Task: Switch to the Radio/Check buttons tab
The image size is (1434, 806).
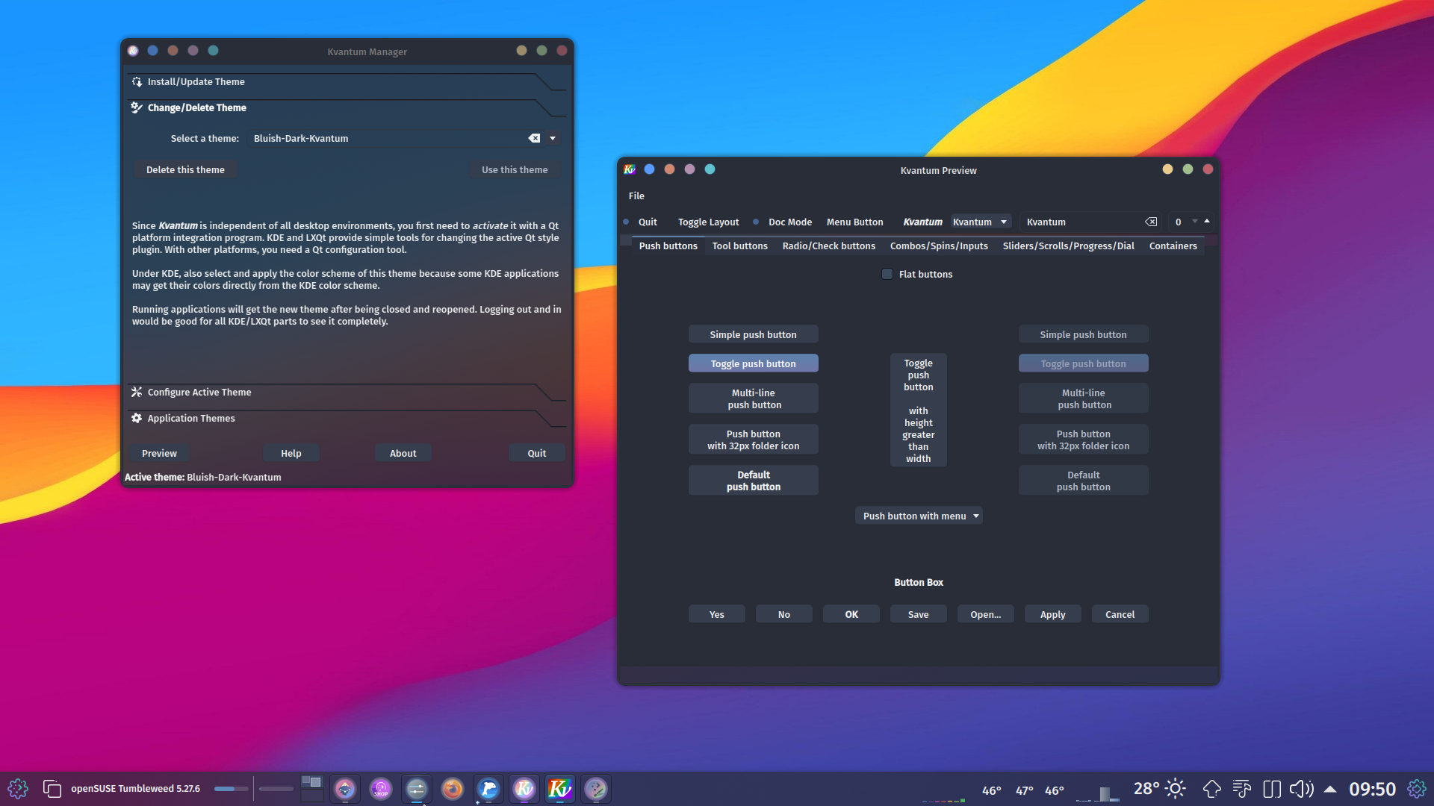Action: [x=828, y=246]
